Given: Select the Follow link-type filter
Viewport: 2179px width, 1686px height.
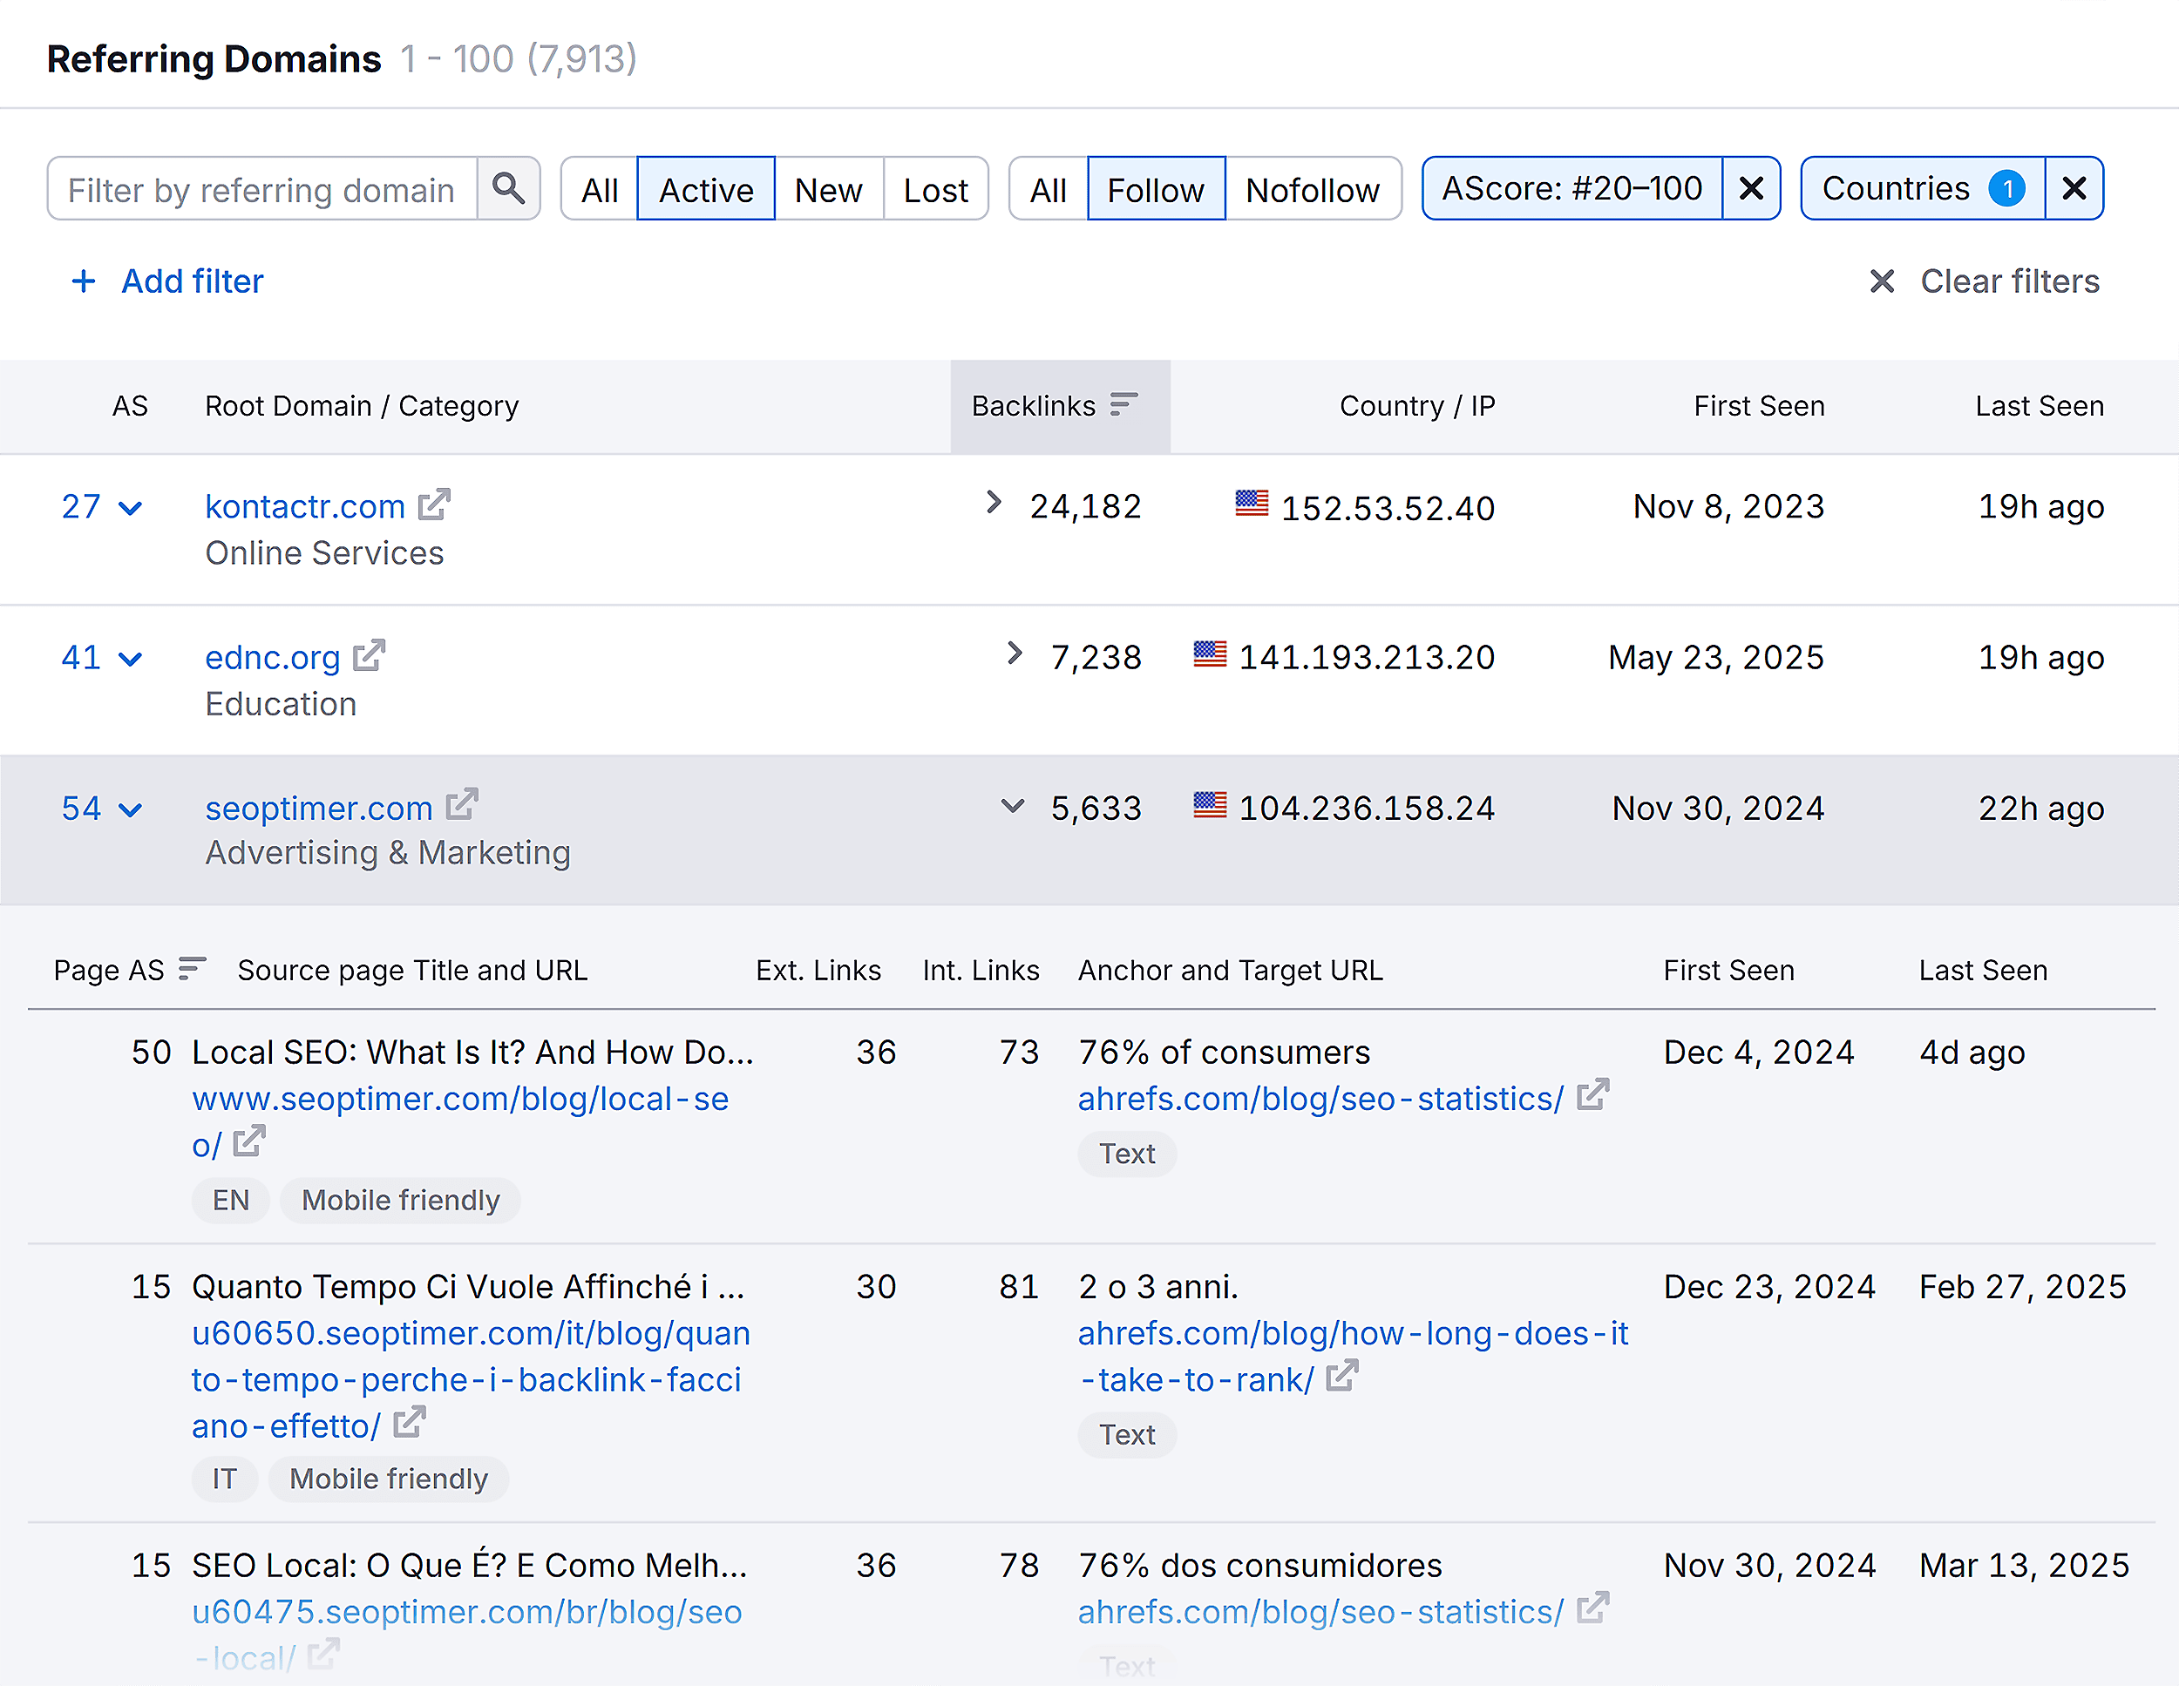Looking at the screenshot, I should click(x=1157, y=188).
